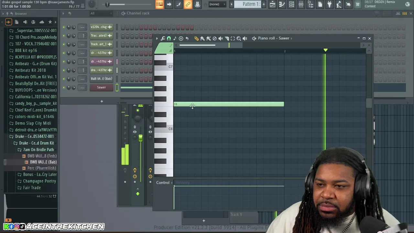Toggle mute LED for the Sawer channel
Screen dimensions: 414x233
pyautogui.click(x=64, y=87)
